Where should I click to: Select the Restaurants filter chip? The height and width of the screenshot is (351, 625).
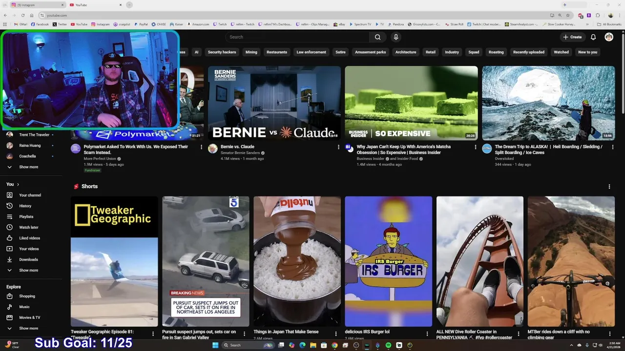277,52
